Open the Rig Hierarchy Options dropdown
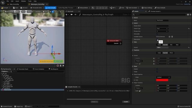The width and height of the screenshot is (192, 108). click(x=5, y=71)
